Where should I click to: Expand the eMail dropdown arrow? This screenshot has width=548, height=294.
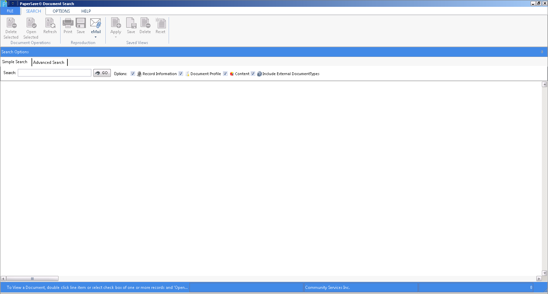(x=96, y=37)
